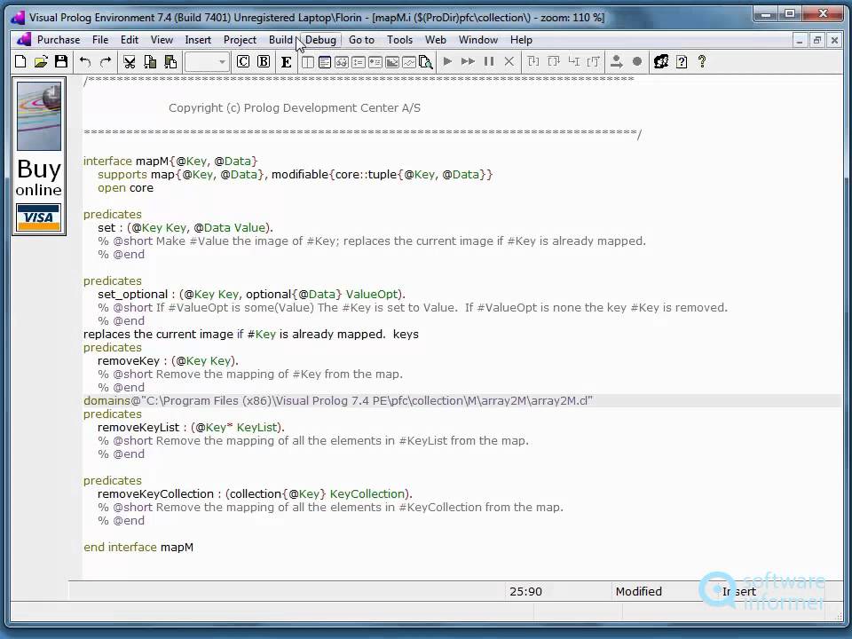Click the Copyright comment line
The image size is (852, 639).
pyautogui.click(x=295, y=107)
